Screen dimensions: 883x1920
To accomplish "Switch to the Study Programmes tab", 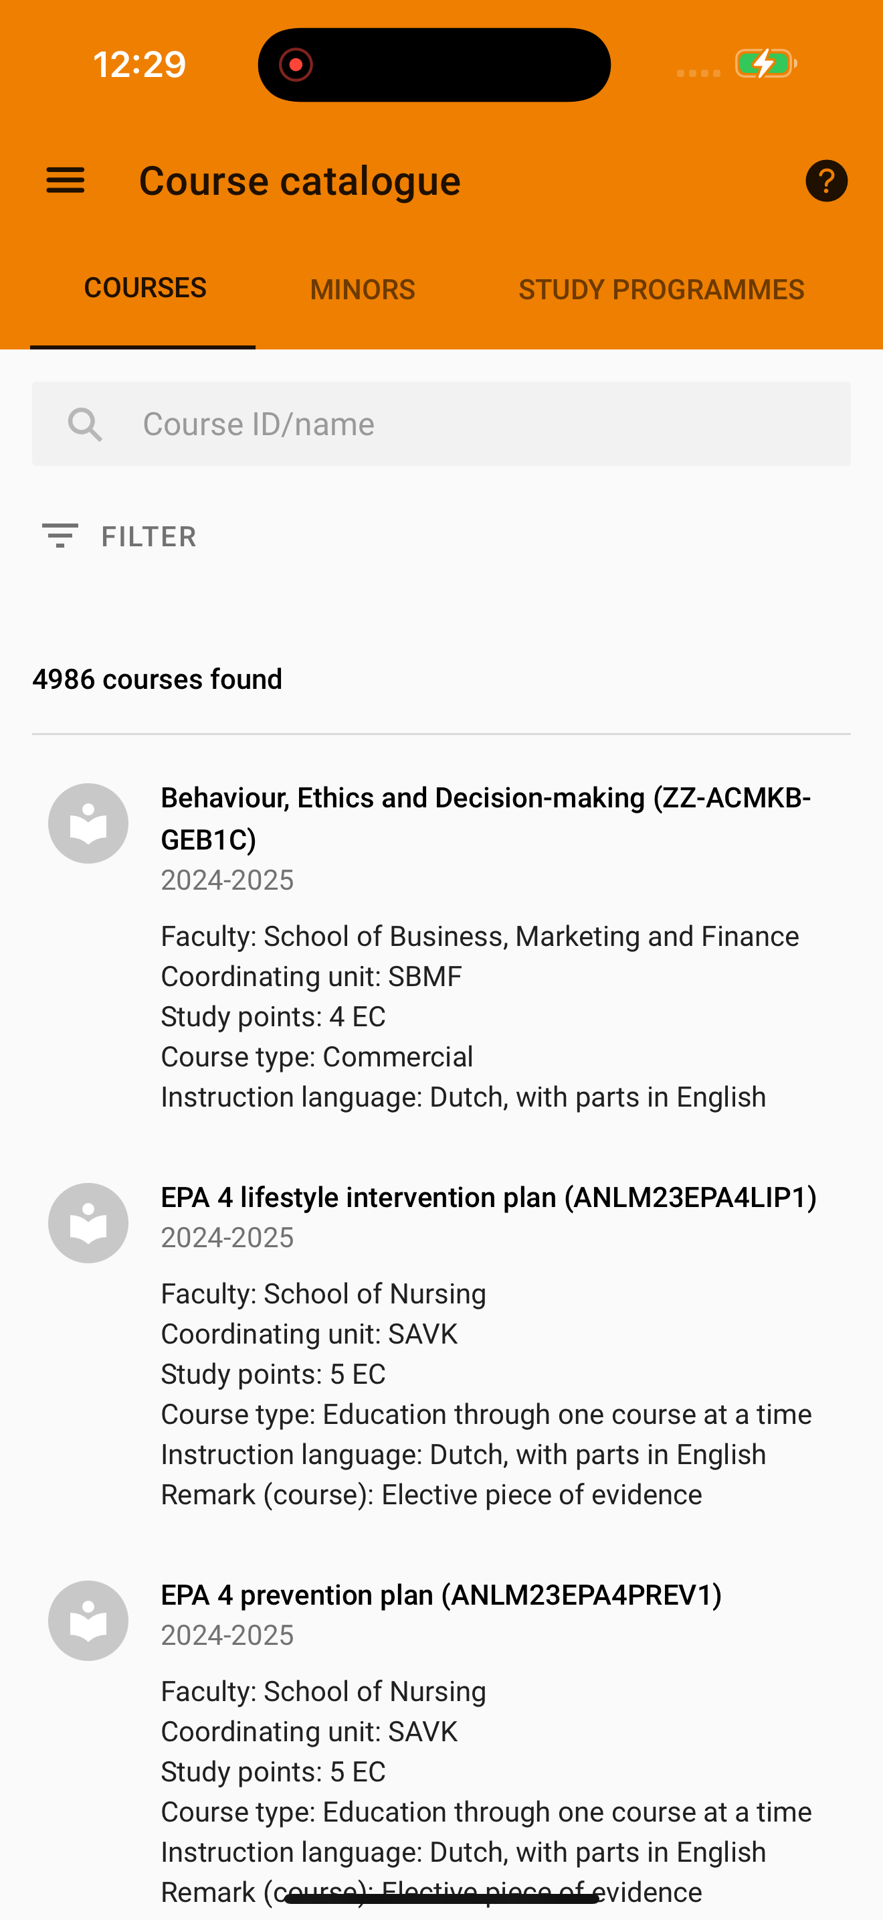I will [x=661, y=289].
